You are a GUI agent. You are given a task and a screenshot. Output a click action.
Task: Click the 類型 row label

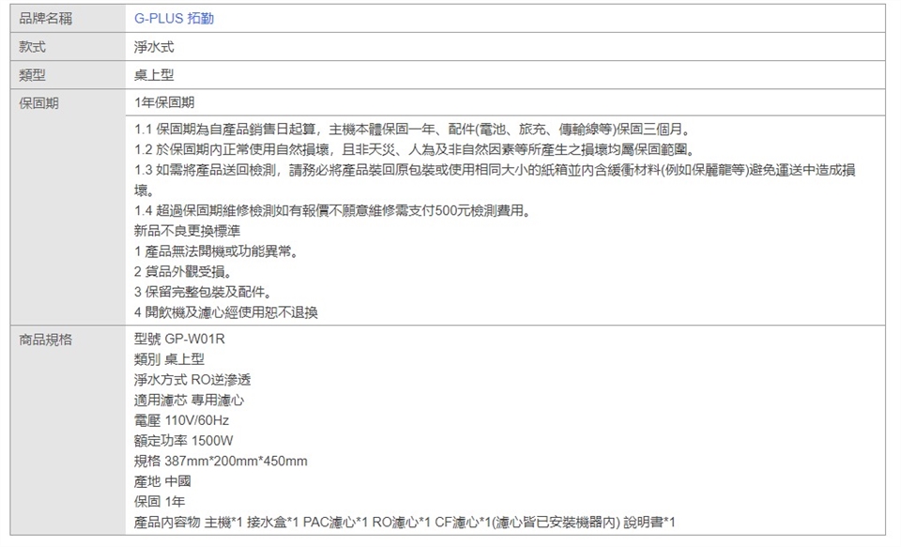[x=33, y=74]
